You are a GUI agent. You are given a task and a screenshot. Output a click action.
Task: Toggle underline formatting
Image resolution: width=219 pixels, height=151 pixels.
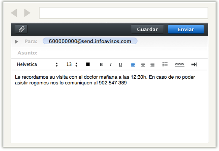[x=120, y=65]
